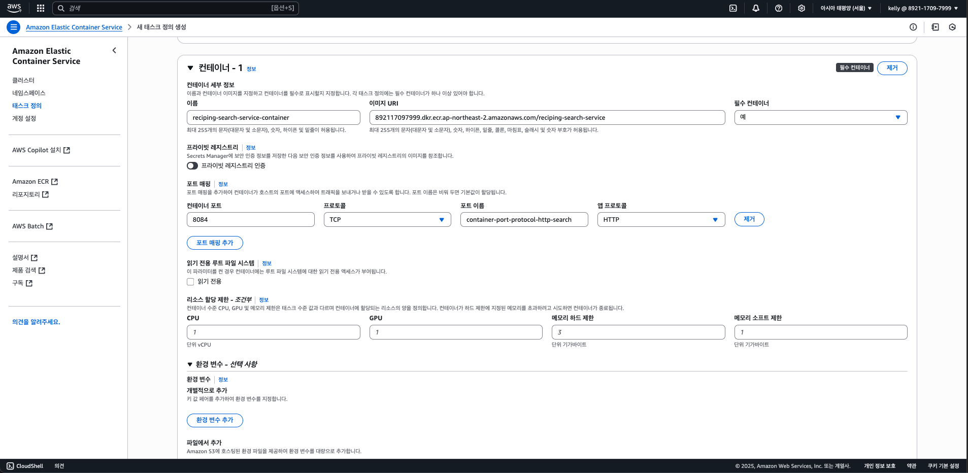Open 정보 link beside 읽기 전용 루트 파일 시스템

point(266,263)
